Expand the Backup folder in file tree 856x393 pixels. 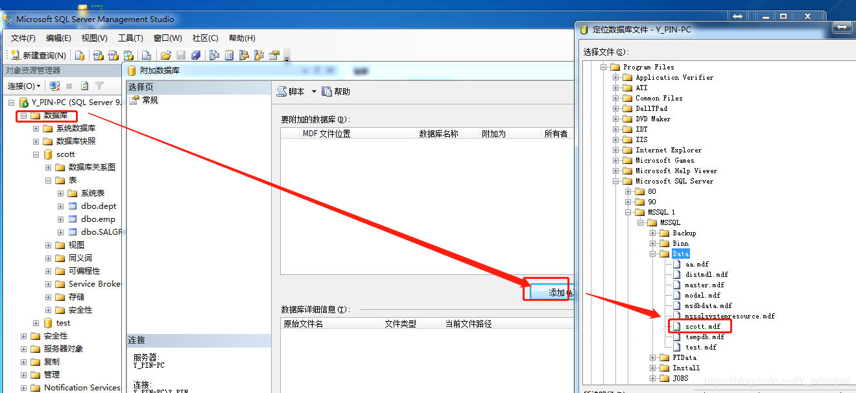click(653, 233)
